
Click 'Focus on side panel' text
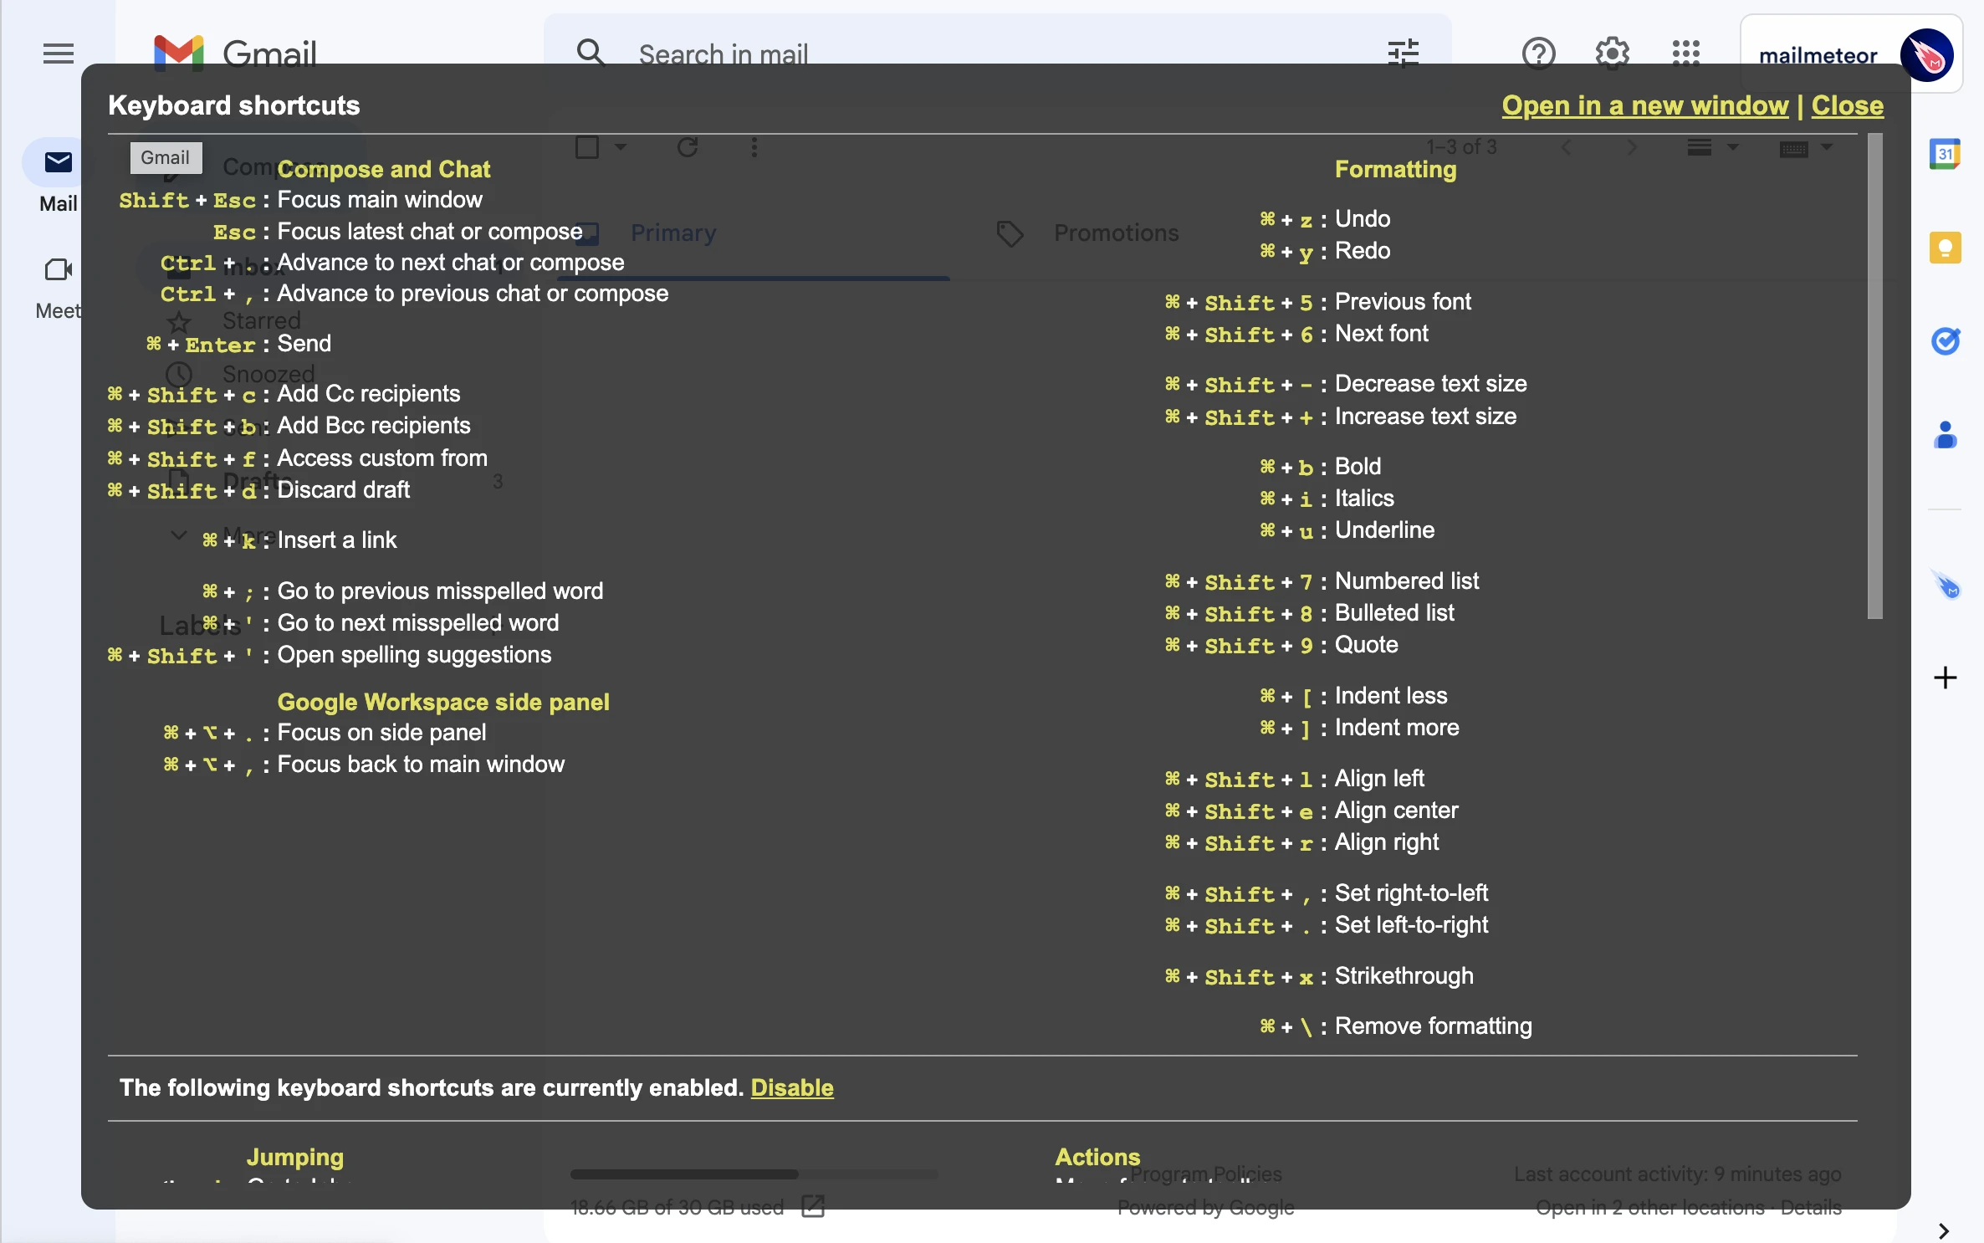tap(381, 733)
